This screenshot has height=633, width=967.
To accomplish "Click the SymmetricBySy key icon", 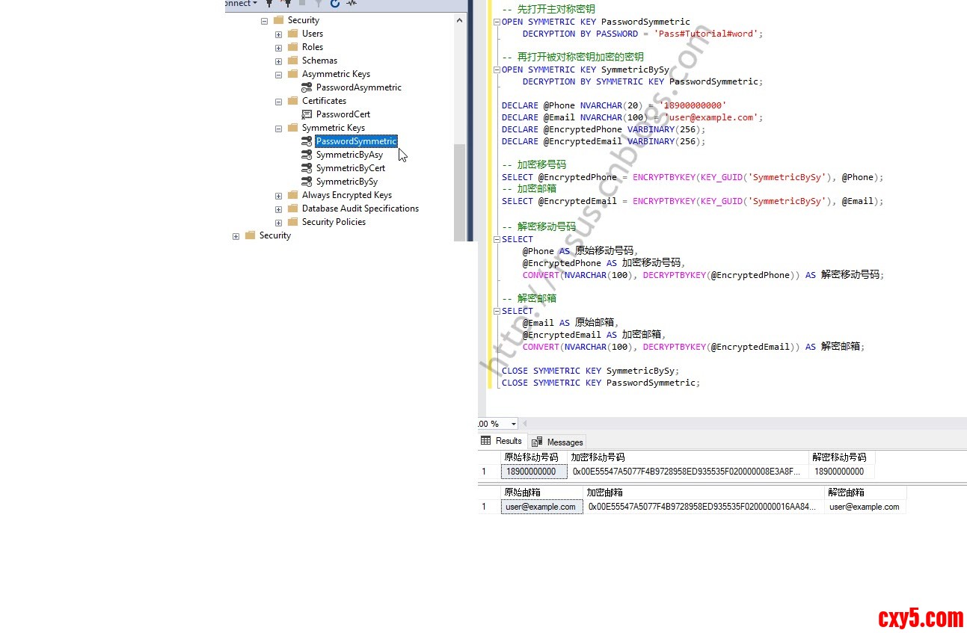I will click(x=307, y=182).
